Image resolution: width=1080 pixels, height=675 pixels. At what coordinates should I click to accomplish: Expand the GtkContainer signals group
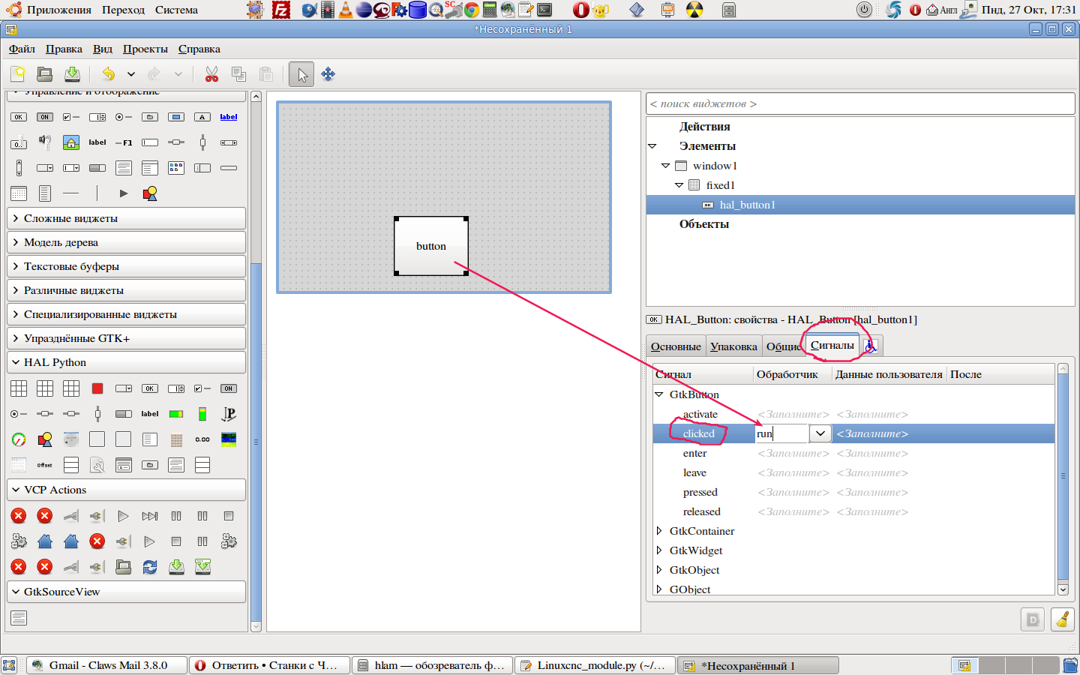pos(659,531)
